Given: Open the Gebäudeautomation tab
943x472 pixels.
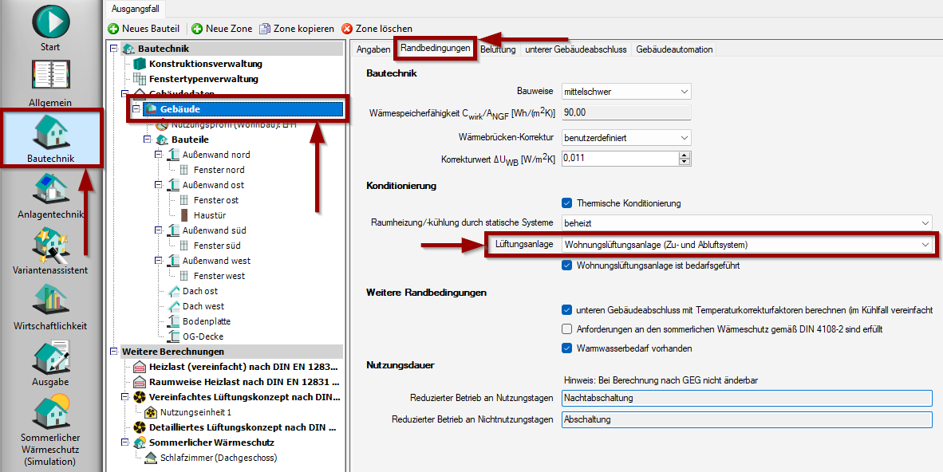Looking at the screenshot, I should pyautogui.click(x=674, y=49).
